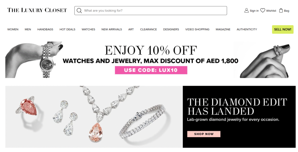Open VIDEO SHOPPING
Screen dimensions: 298x152
tap(197, 29)
